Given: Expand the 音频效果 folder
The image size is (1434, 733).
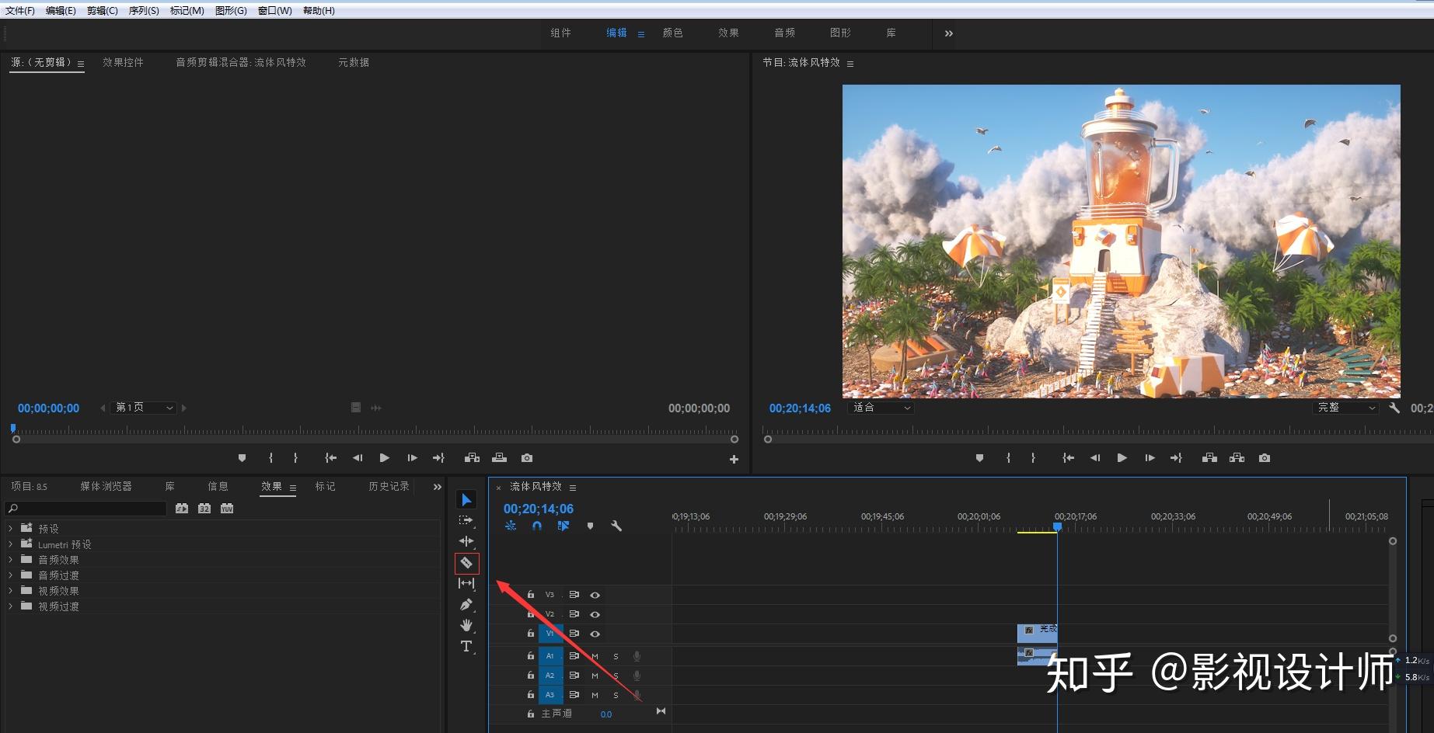Looking at the screenshot, I should pos(11,560).
